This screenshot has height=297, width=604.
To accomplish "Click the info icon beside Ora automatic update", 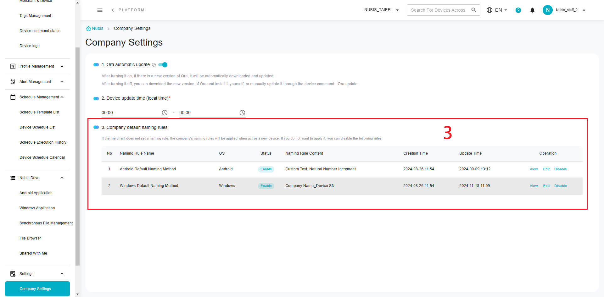I will [154, 65].
